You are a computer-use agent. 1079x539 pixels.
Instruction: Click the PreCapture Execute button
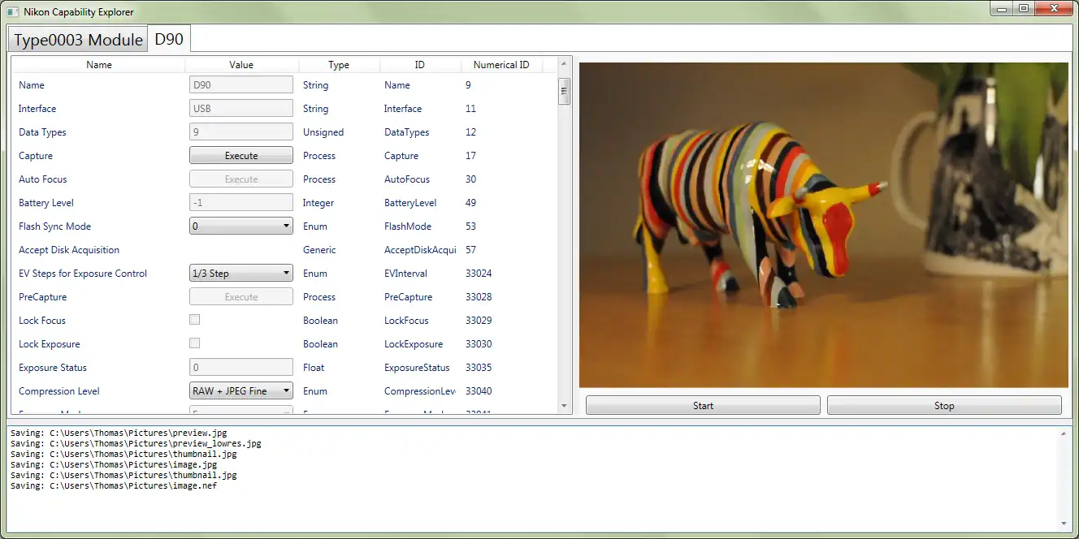pyautogui.click(x=241, y=296)
